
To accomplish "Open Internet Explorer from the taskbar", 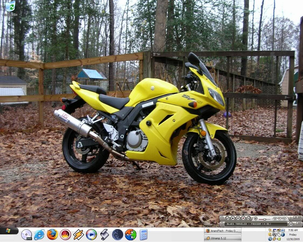I will [x=39, y=234].
